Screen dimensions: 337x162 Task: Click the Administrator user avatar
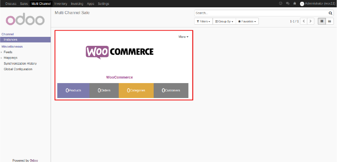[x=302, y=3]
